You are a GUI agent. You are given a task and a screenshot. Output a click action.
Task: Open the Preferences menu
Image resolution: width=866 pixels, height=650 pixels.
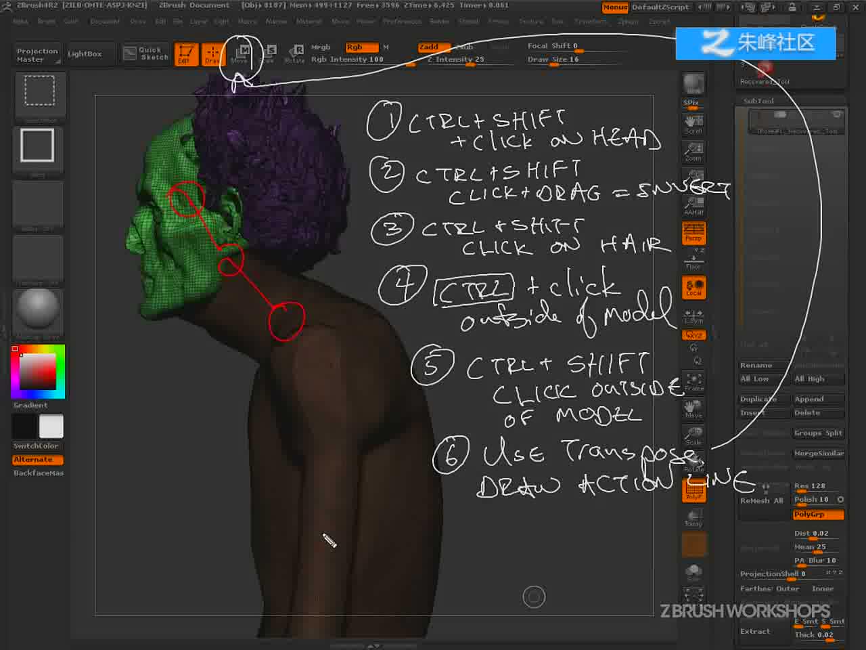pyautogui.click(x=402, y=22)
